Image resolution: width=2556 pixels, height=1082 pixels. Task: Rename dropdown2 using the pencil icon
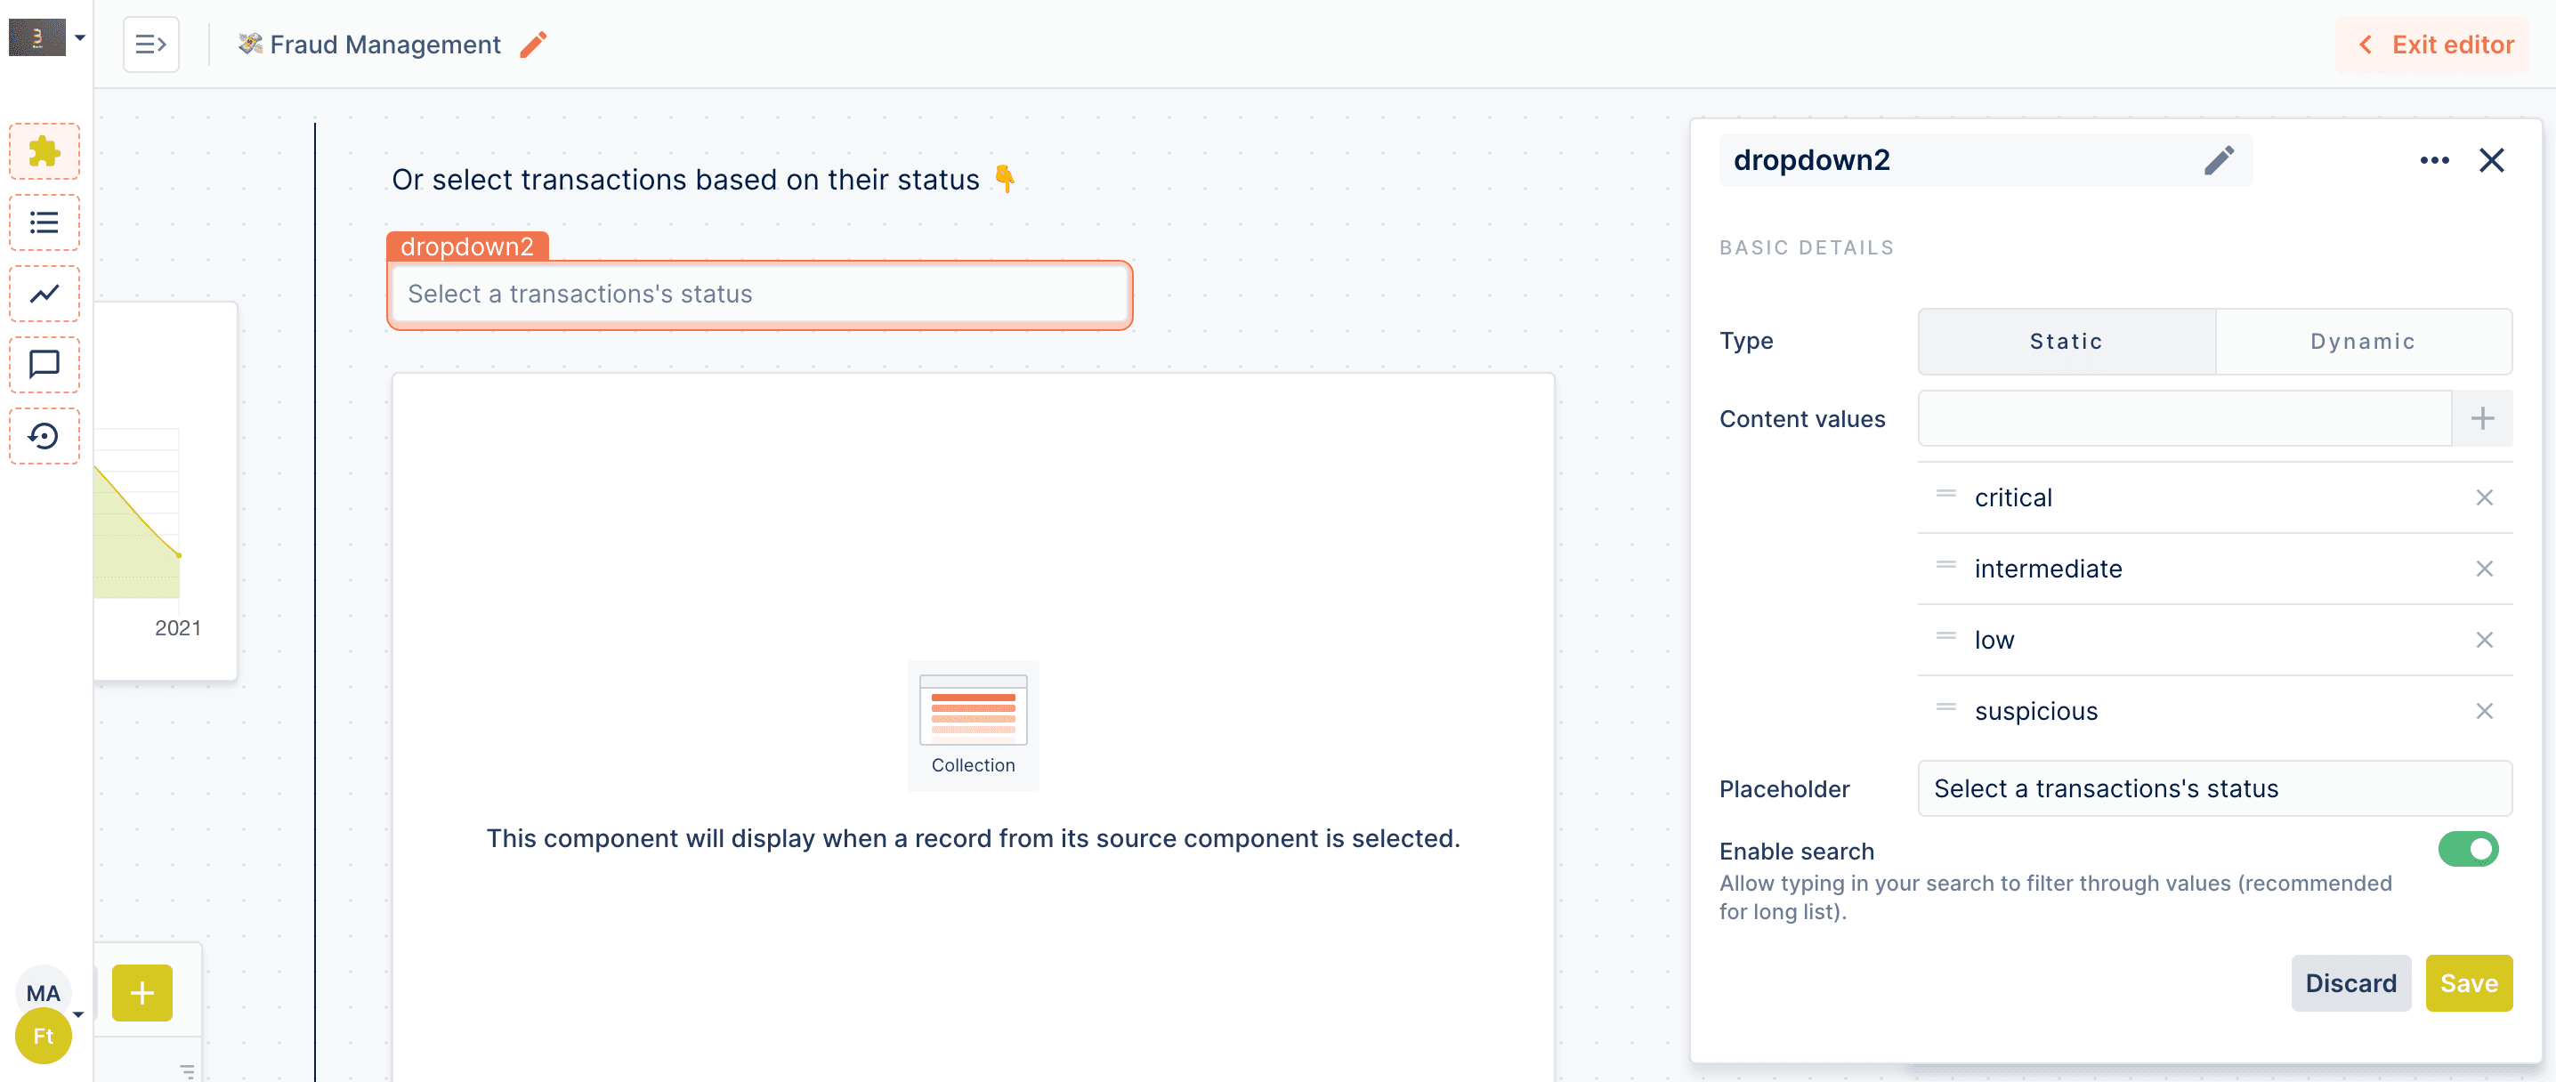2219,161
